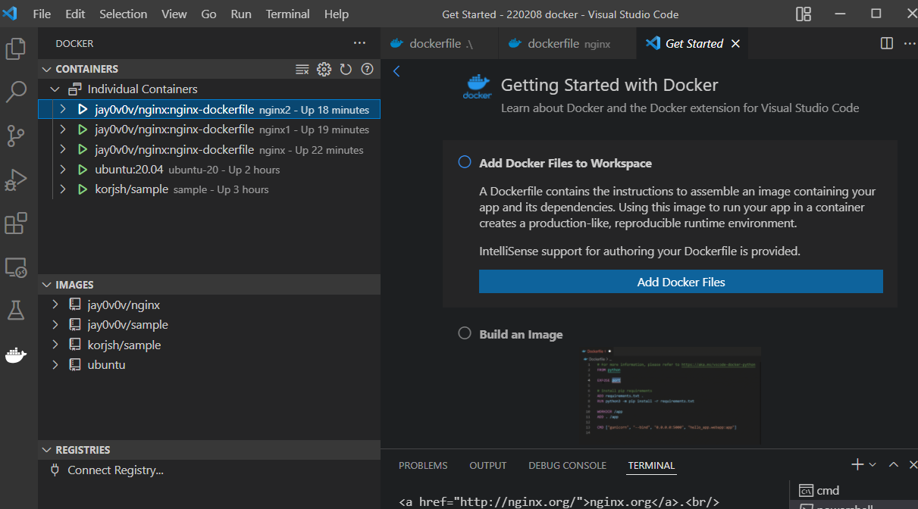
Task: Open the Source Control view
Action: click(16, 136)
